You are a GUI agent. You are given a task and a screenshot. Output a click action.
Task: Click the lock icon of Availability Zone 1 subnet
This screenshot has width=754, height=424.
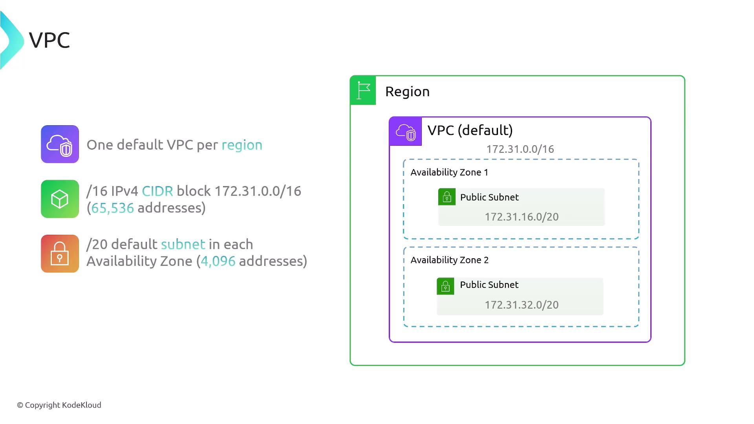[x=447, y=197]
